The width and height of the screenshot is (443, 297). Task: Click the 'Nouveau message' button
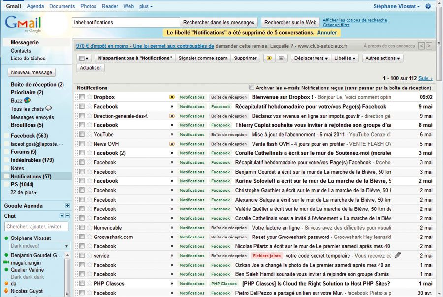coord(32,72)
